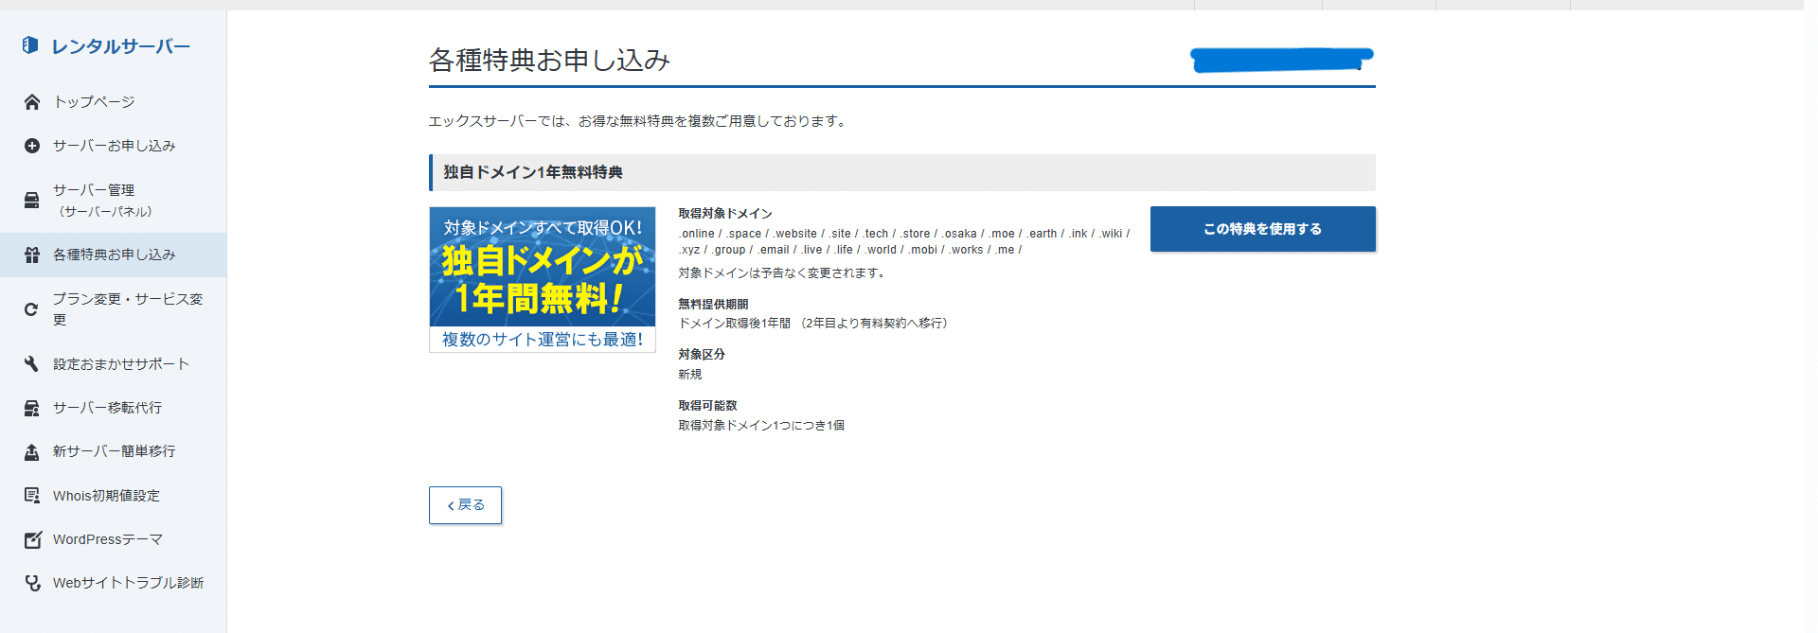Image resolution: width=1818 pixels, height=633 pixels.
Task: Open WordPressテーマ menu item
Action: click(x=114, y=539)
